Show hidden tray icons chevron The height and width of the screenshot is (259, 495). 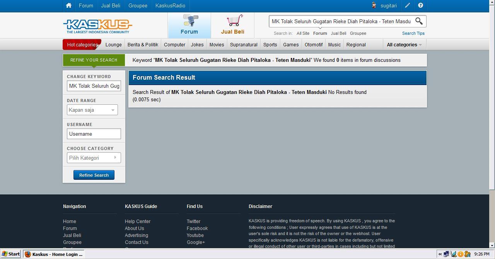pyautogui.click(x=440, y=254)
